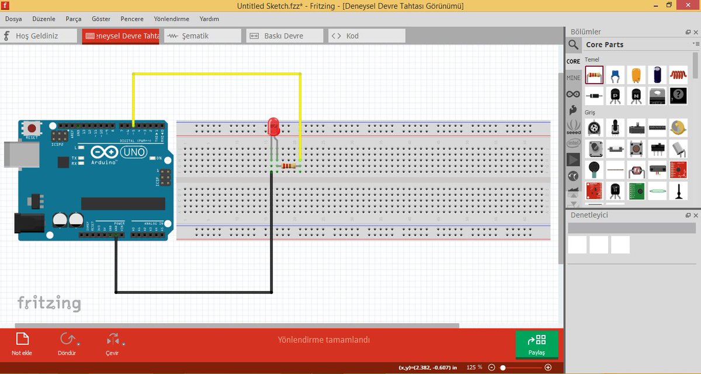Screen dimensions: 701x374
Task: Select the voltage regulator part
Action: (657, 96)
